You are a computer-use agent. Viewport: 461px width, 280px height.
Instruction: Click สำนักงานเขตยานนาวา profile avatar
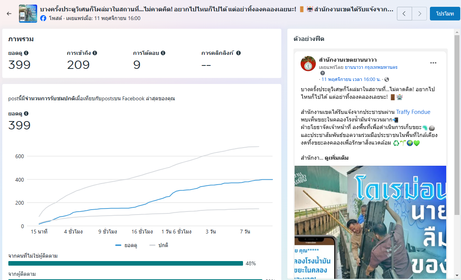click(x=308, y=64)
